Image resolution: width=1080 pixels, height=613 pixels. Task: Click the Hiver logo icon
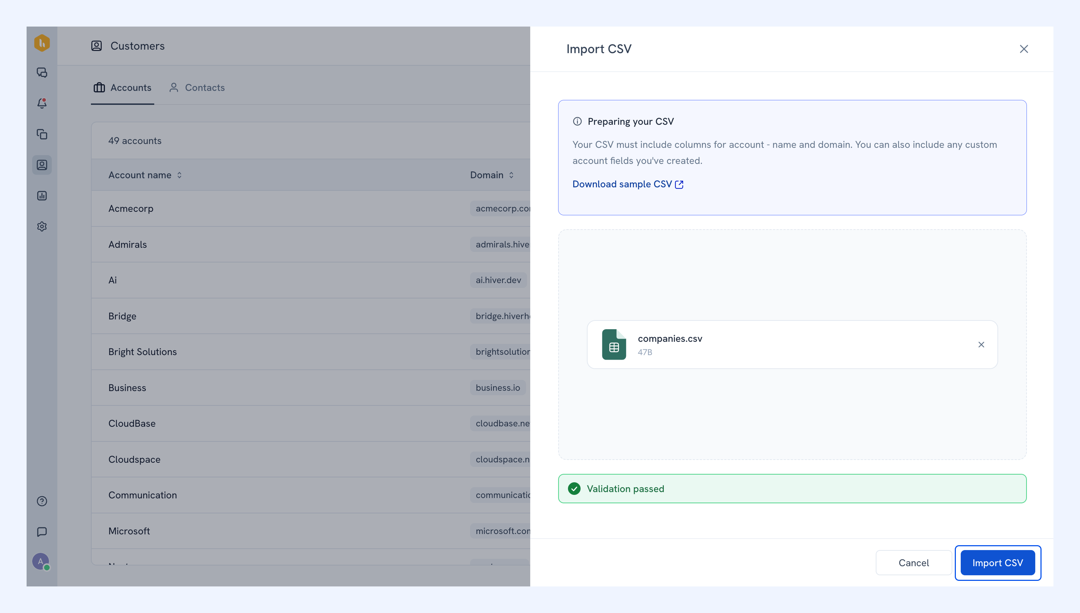[x=42, y=43]
